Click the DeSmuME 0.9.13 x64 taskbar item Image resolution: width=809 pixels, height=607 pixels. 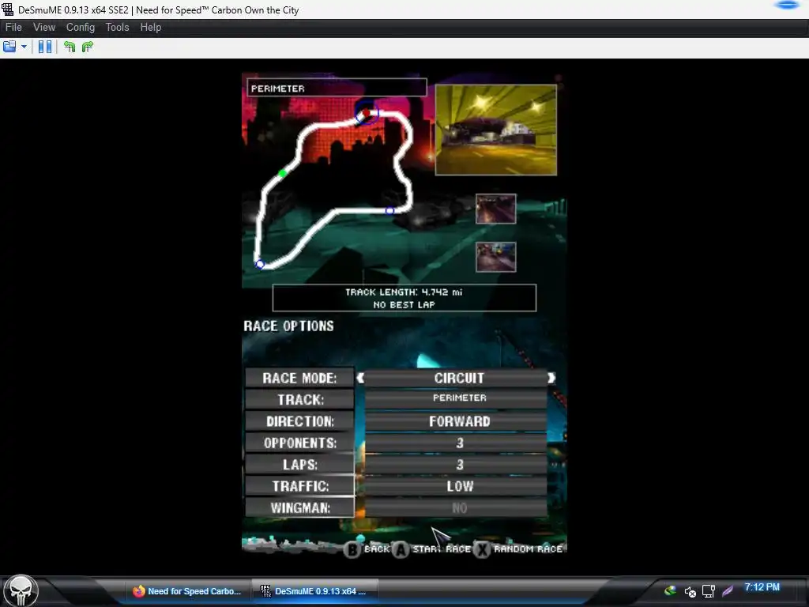(314, 591)
